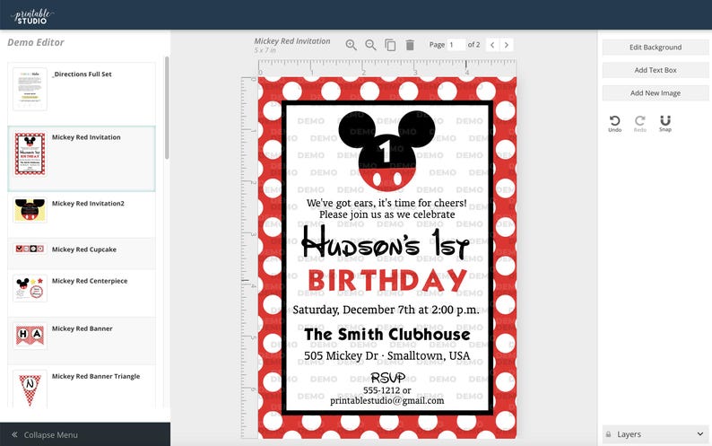Select the Mickey Red Banner thumbnail
Screen dimensions: 712x446
30,336
